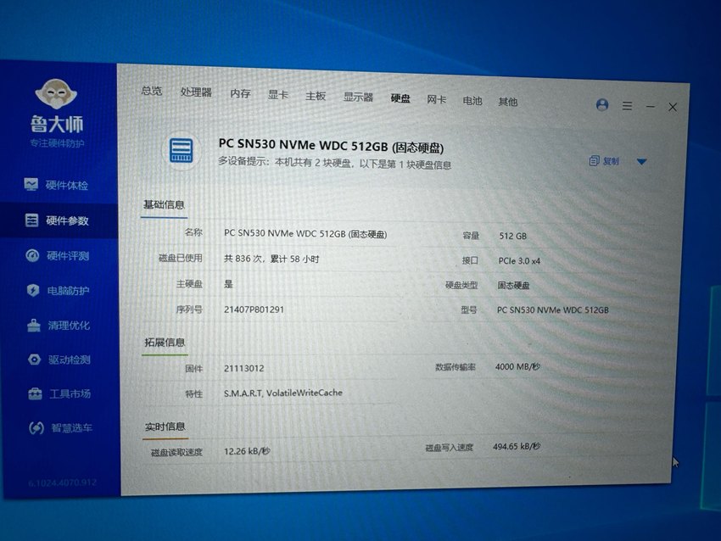Screen dimensions: 721x541
Task: Click the version number 6.1024.4070.912
Action: (62, 482)
